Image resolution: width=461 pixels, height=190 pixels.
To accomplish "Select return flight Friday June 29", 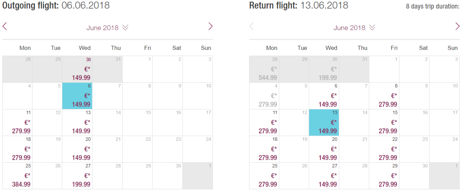I will pos(384,175).
